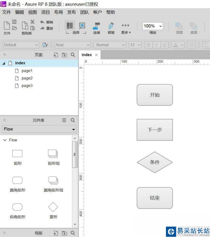Pop out the Pages panel arrow
Image resolution: width=210 pixels, height=237 pixels.
pos(5,54)
